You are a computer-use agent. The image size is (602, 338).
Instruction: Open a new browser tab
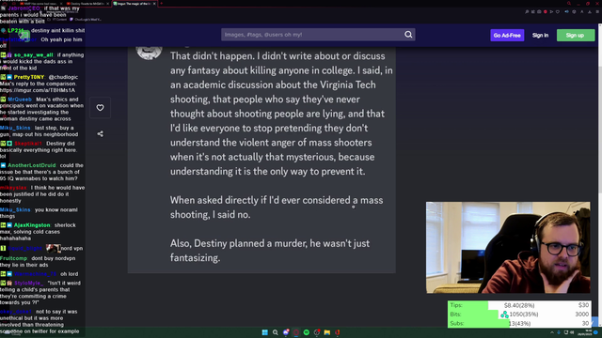point(162,4)
